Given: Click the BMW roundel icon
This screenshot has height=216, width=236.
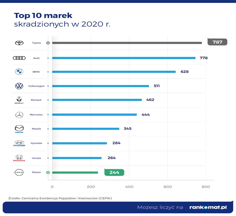Looking at the screenshot, I should (19, 71).
